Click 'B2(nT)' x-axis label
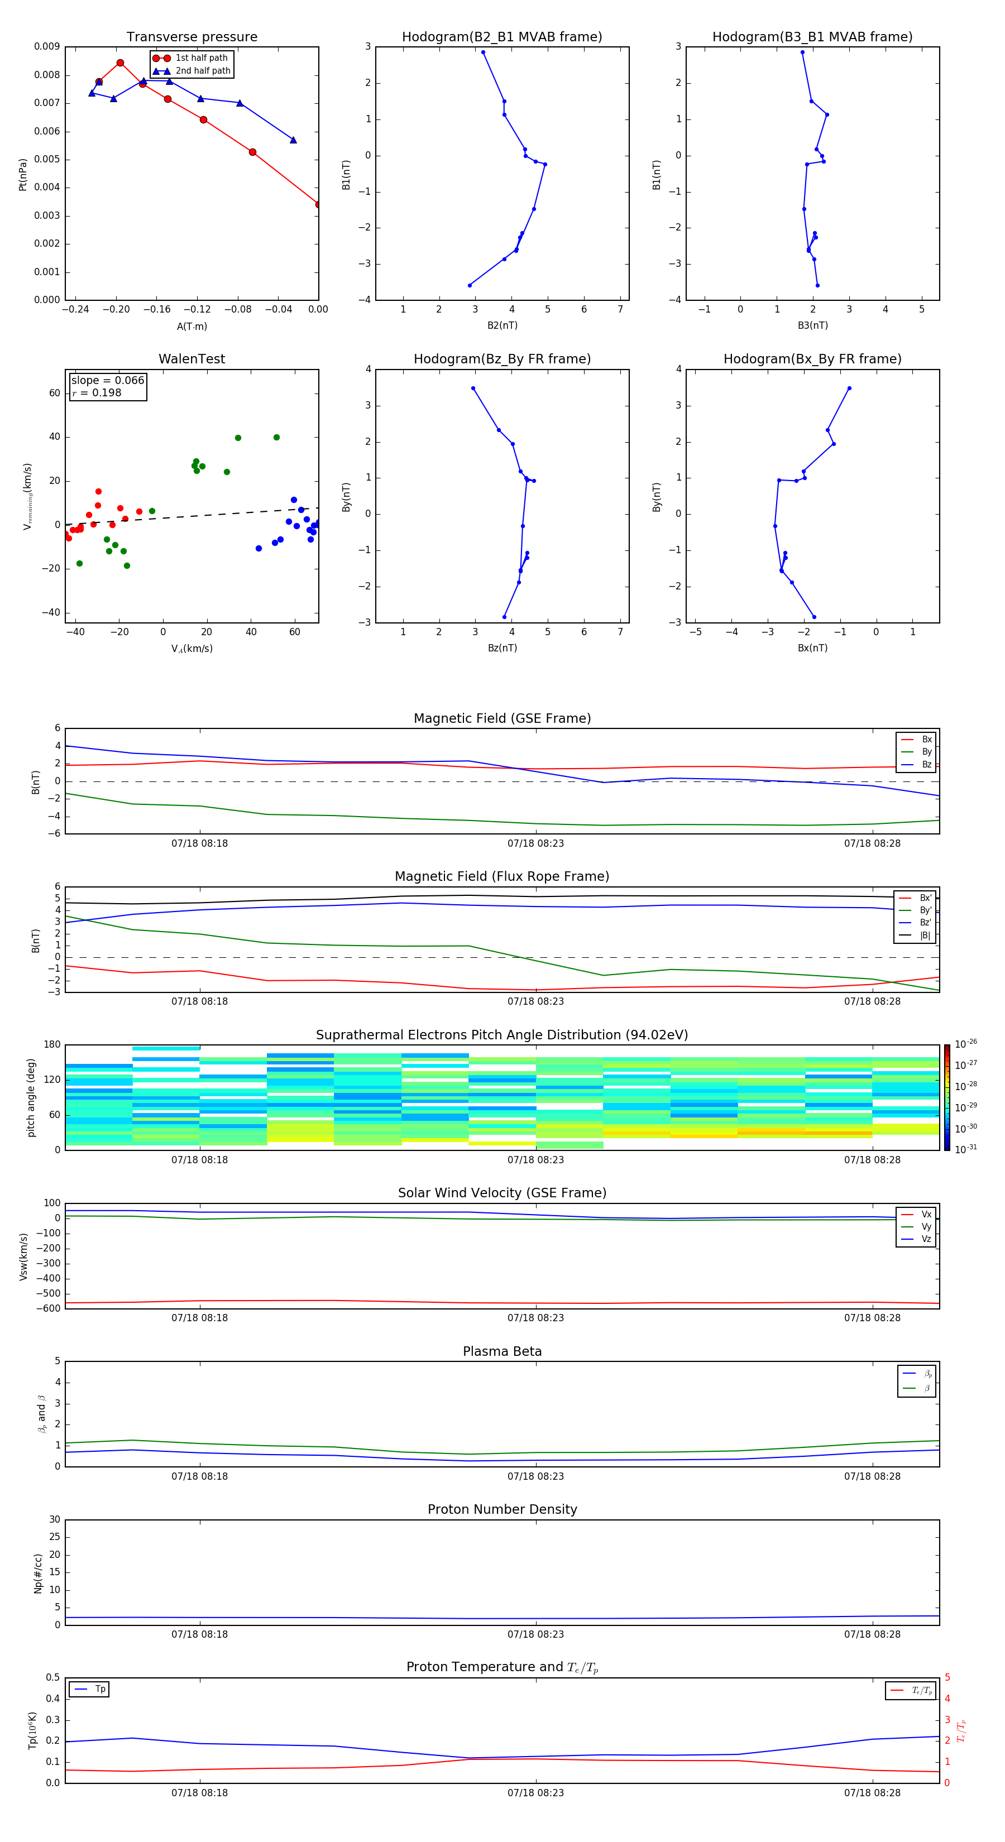The image size is (1005, 1842). point(502,325)
